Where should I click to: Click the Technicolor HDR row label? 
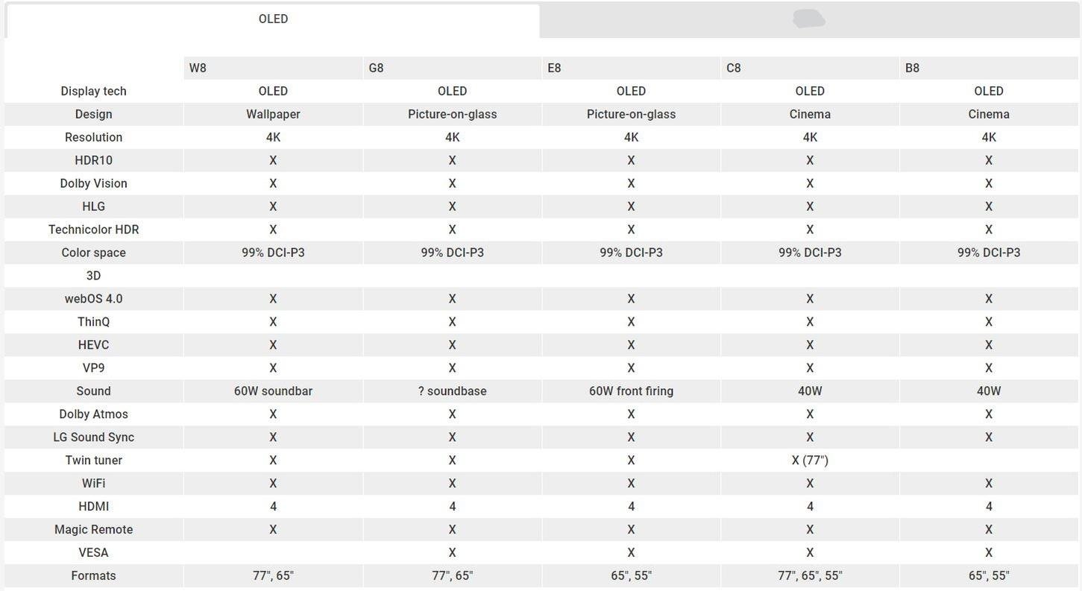(x=93, y=230)
